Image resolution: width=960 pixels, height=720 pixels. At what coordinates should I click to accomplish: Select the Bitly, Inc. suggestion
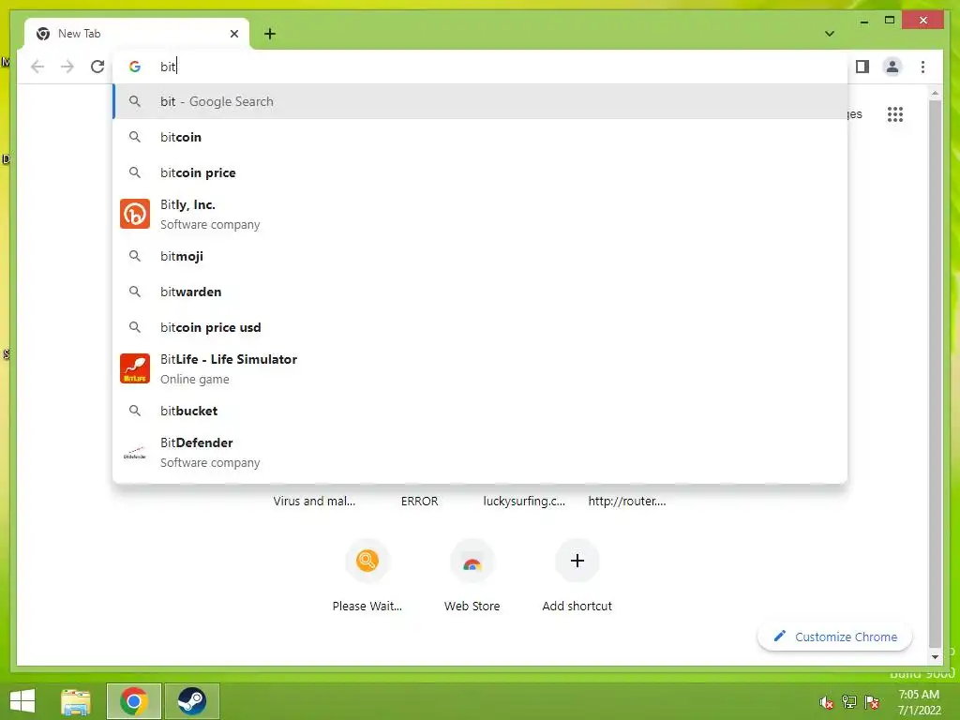pyautogui.click(x=480, y=215)
